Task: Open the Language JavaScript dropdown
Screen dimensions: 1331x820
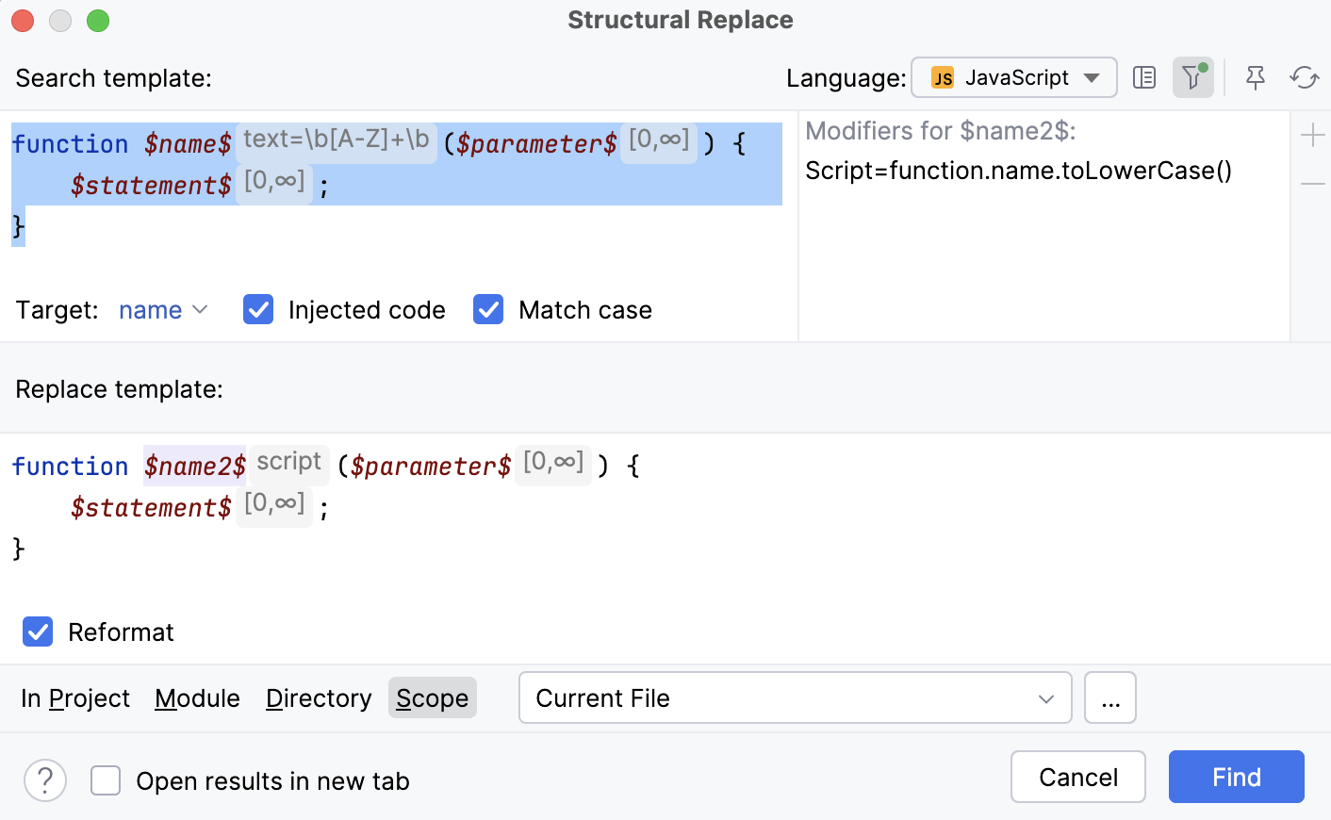Action: [1013, 77]
